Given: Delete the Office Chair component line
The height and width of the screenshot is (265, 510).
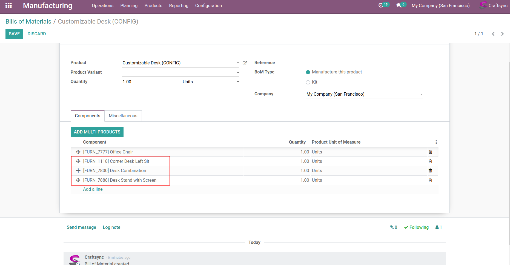Looking at the screenshot, I should coord(430,152).
